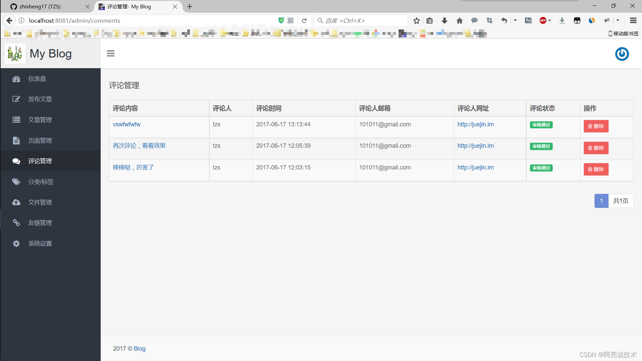Open juejin.im link in first row

[x=475, y=124]
